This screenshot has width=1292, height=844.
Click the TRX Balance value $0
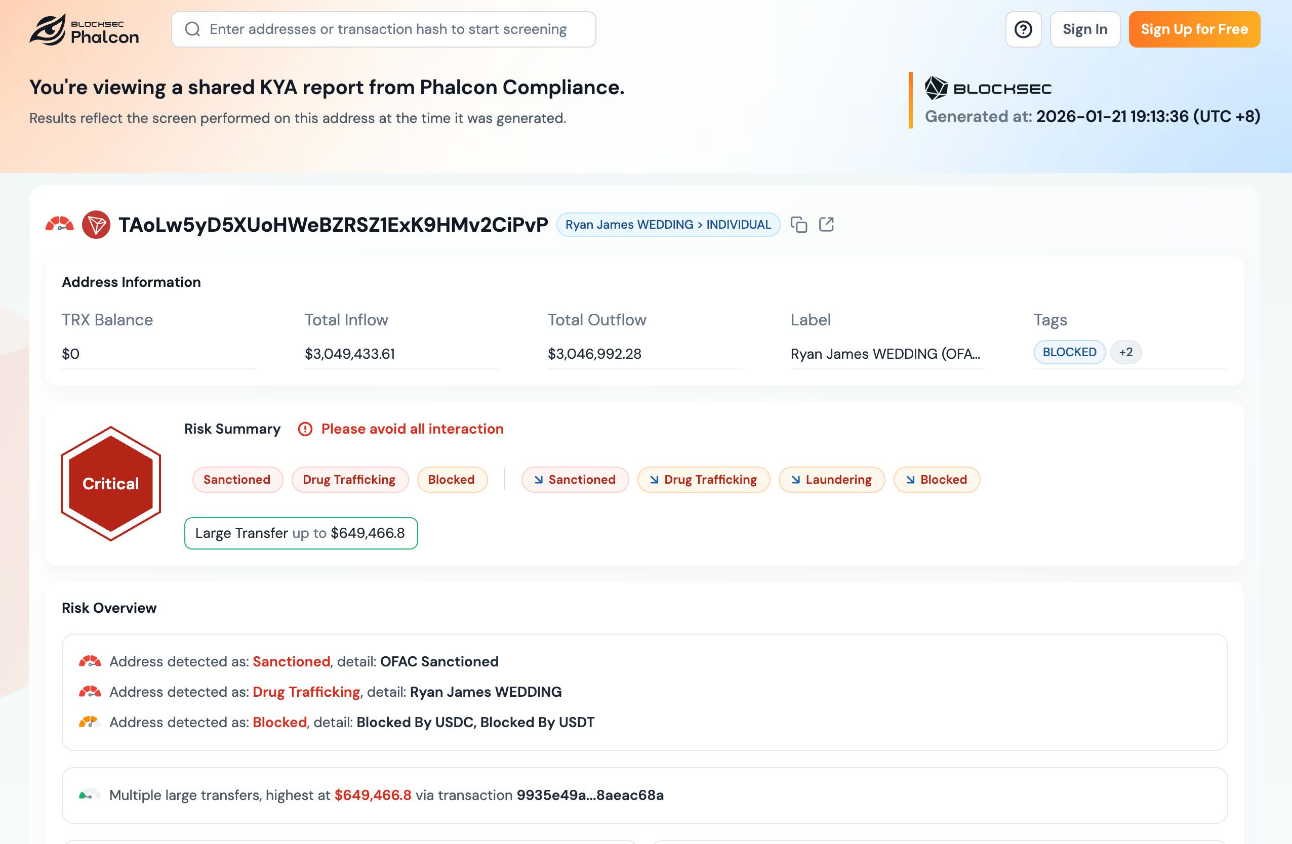[70, 354]
